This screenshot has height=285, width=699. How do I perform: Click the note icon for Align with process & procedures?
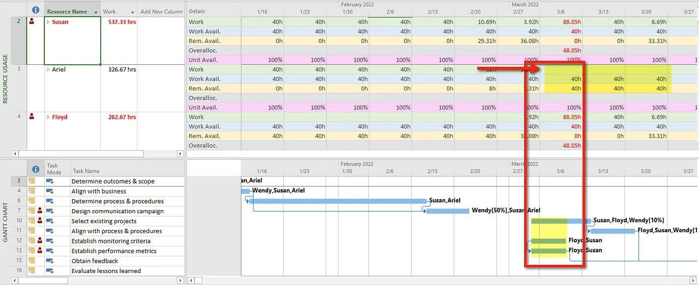click(31, 231)
